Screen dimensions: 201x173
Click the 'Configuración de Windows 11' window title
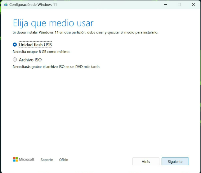(33, 5)
